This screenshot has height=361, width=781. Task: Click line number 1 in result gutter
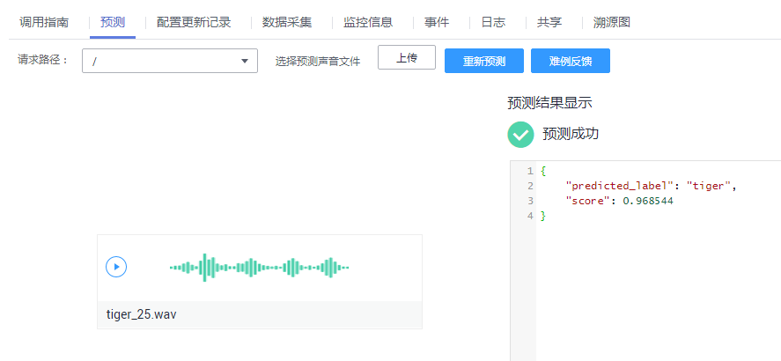530,171
